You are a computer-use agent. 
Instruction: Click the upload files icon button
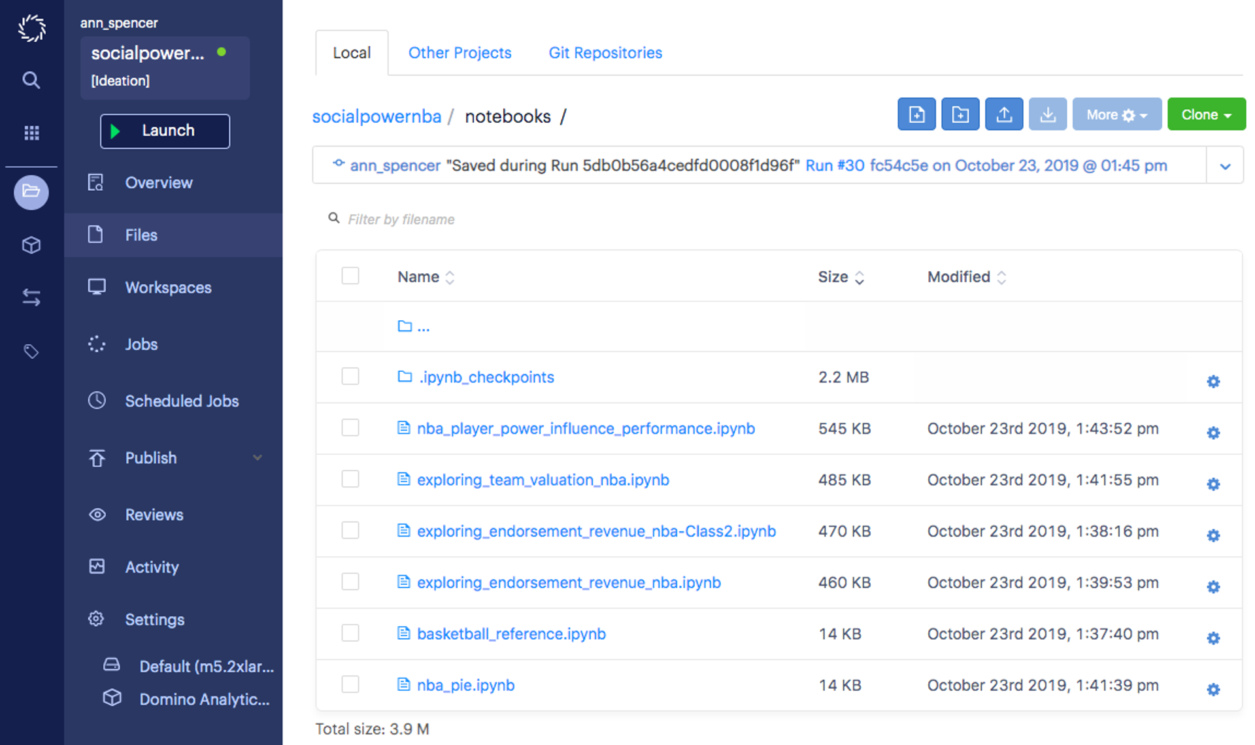[x=1004, y=114]
